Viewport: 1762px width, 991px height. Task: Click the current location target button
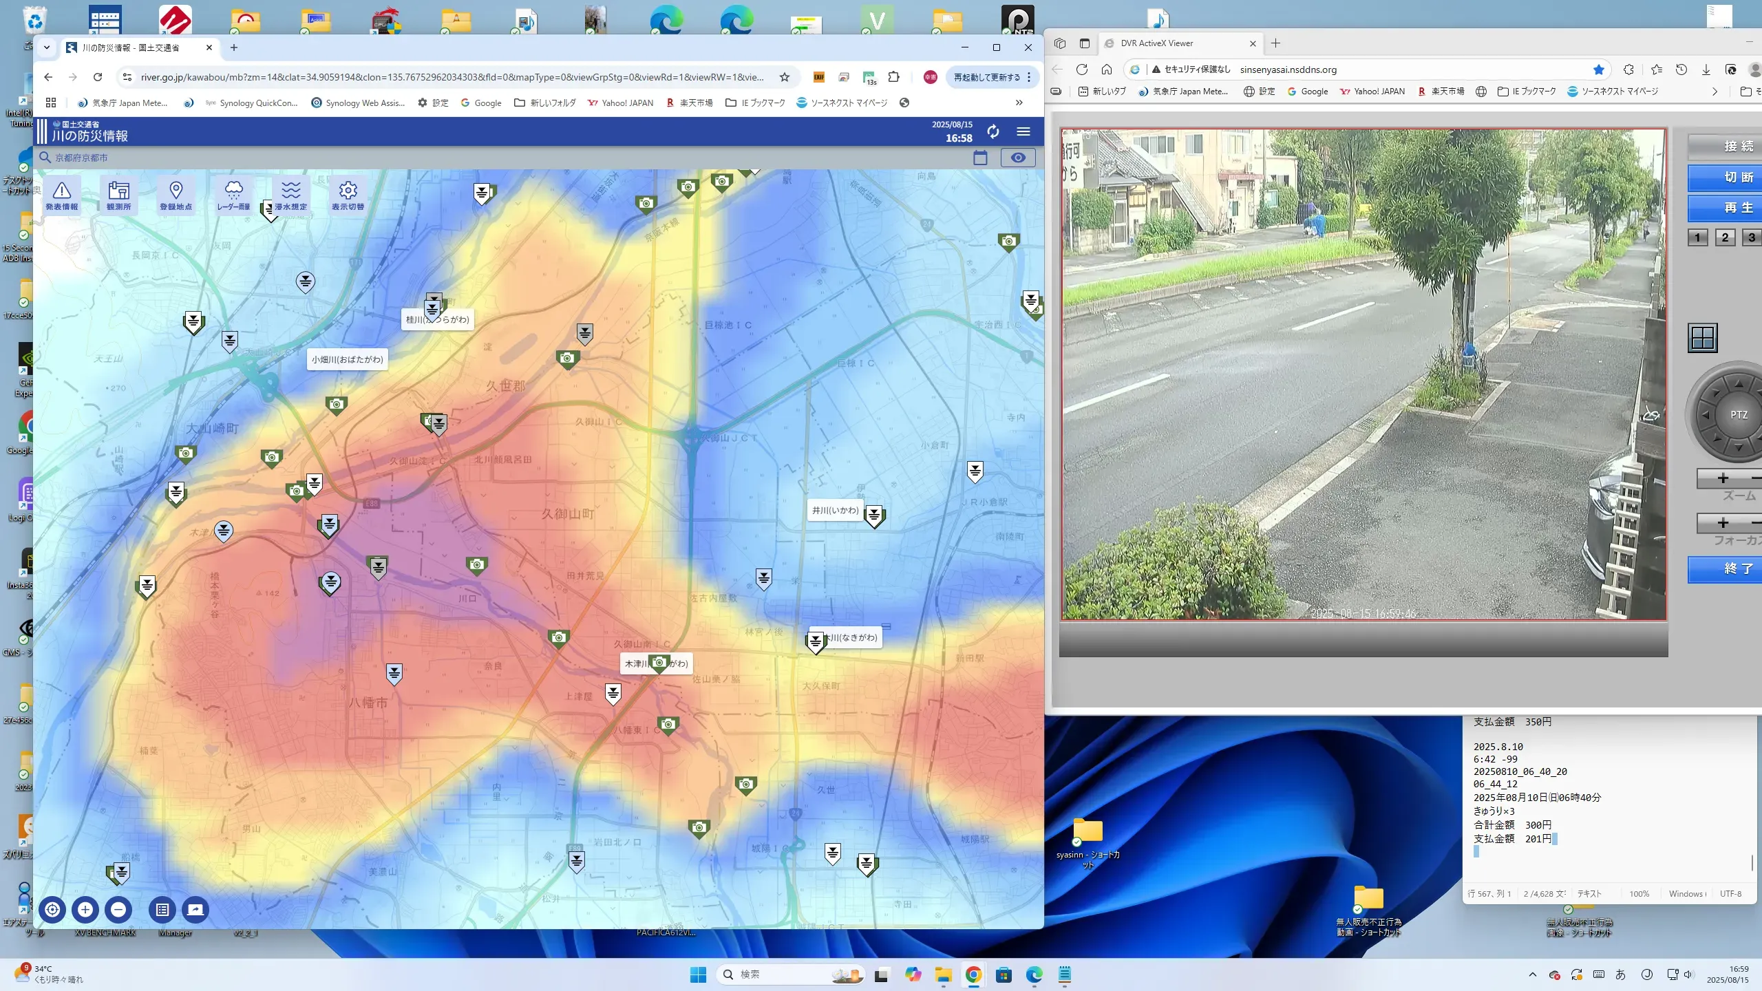[x=52, y=910]
